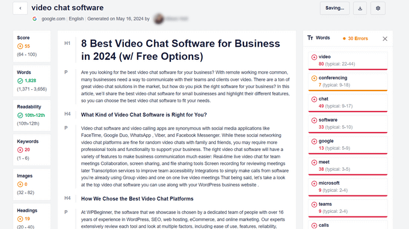
Task: Click the orange Images status icon
Action: (x=20, y=184)
